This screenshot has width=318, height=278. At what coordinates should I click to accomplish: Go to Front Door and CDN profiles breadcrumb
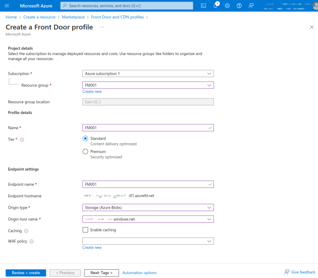tap(117, 17)
